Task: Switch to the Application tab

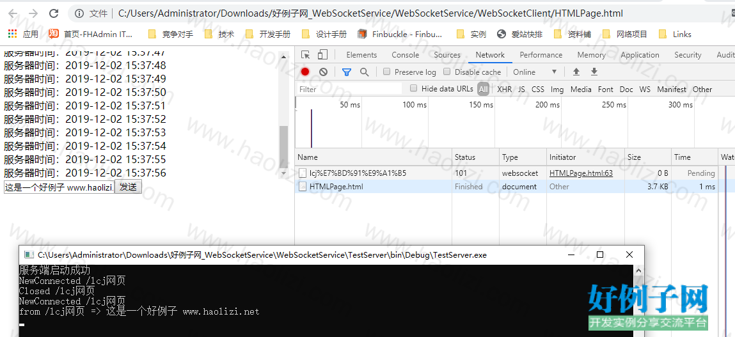Action: click(x=640, y=55)
